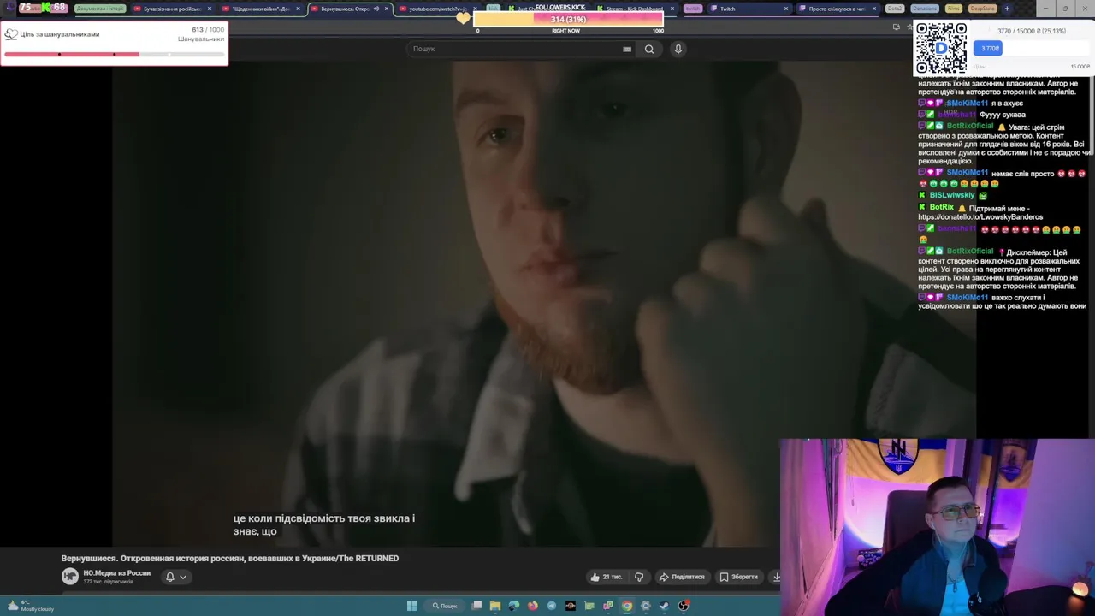Open OBS Studio from taskbar
This screenshot has width=1095, height=616.
pyautogui.click(x=684, y=606)
